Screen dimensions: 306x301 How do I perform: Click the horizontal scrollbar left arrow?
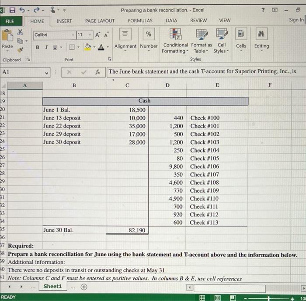tap(190, 287)
